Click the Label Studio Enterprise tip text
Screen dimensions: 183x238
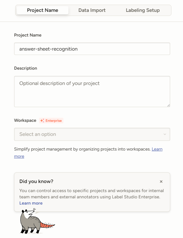point(91,194)
